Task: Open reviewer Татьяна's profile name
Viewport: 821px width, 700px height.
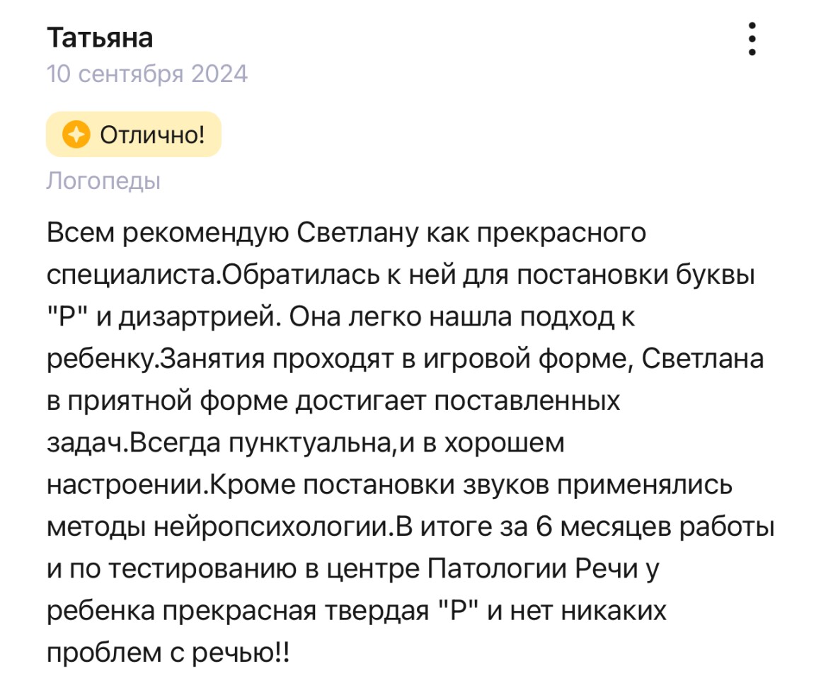Action: (x=100, y=38)
